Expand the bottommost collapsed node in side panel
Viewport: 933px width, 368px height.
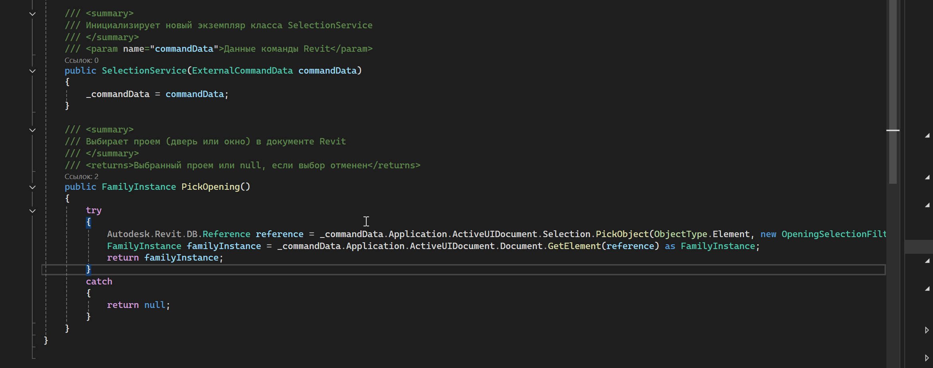[x=927, y=358]
